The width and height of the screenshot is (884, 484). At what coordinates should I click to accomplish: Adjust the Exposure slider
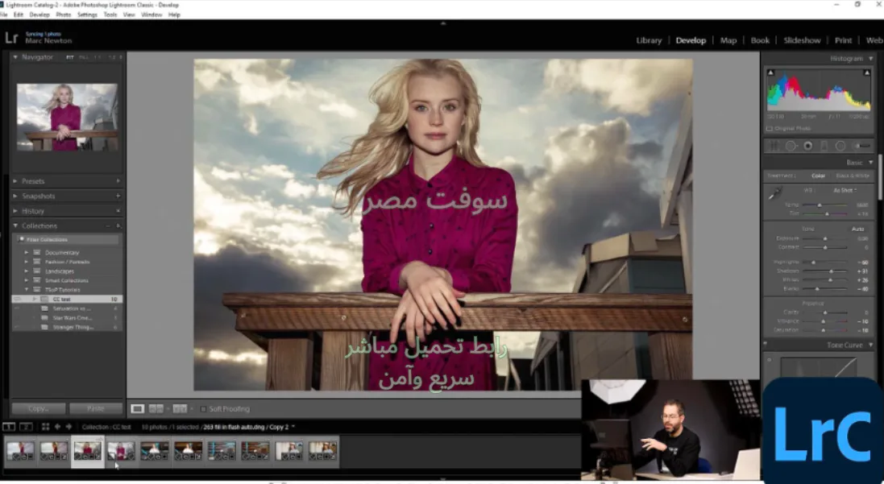[x=825, y=239]
